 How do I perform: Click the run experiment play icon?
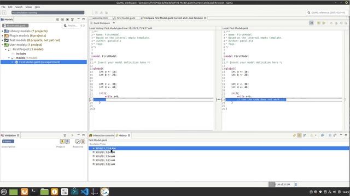coord(4,13)
